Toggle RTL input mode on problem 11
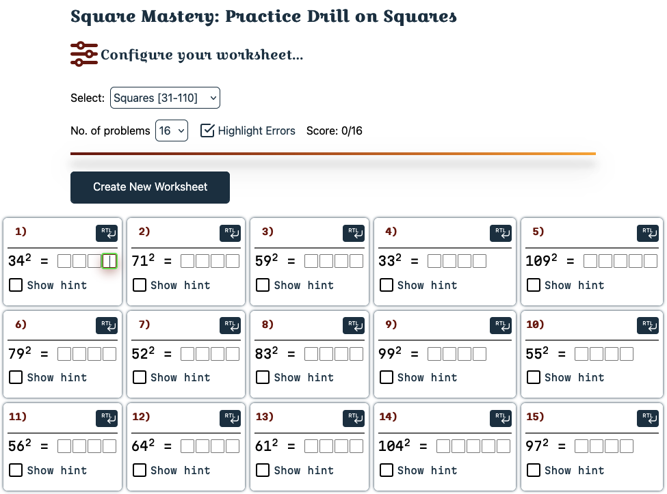This screenshot has height=494, width=667. point(107,418)
